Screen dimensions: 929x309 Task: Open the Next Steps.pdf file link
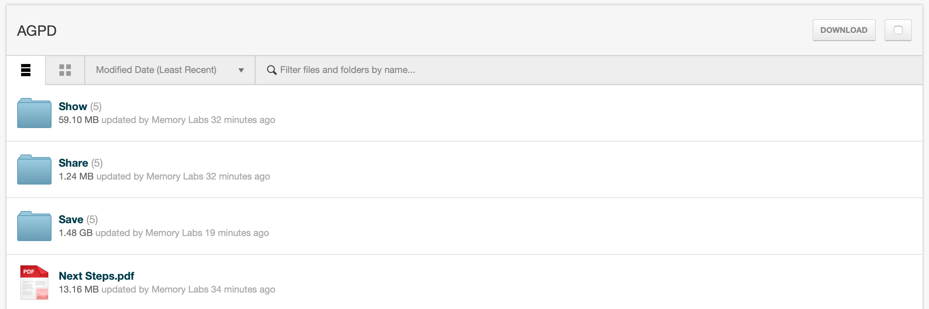click(x=96, y=276)
